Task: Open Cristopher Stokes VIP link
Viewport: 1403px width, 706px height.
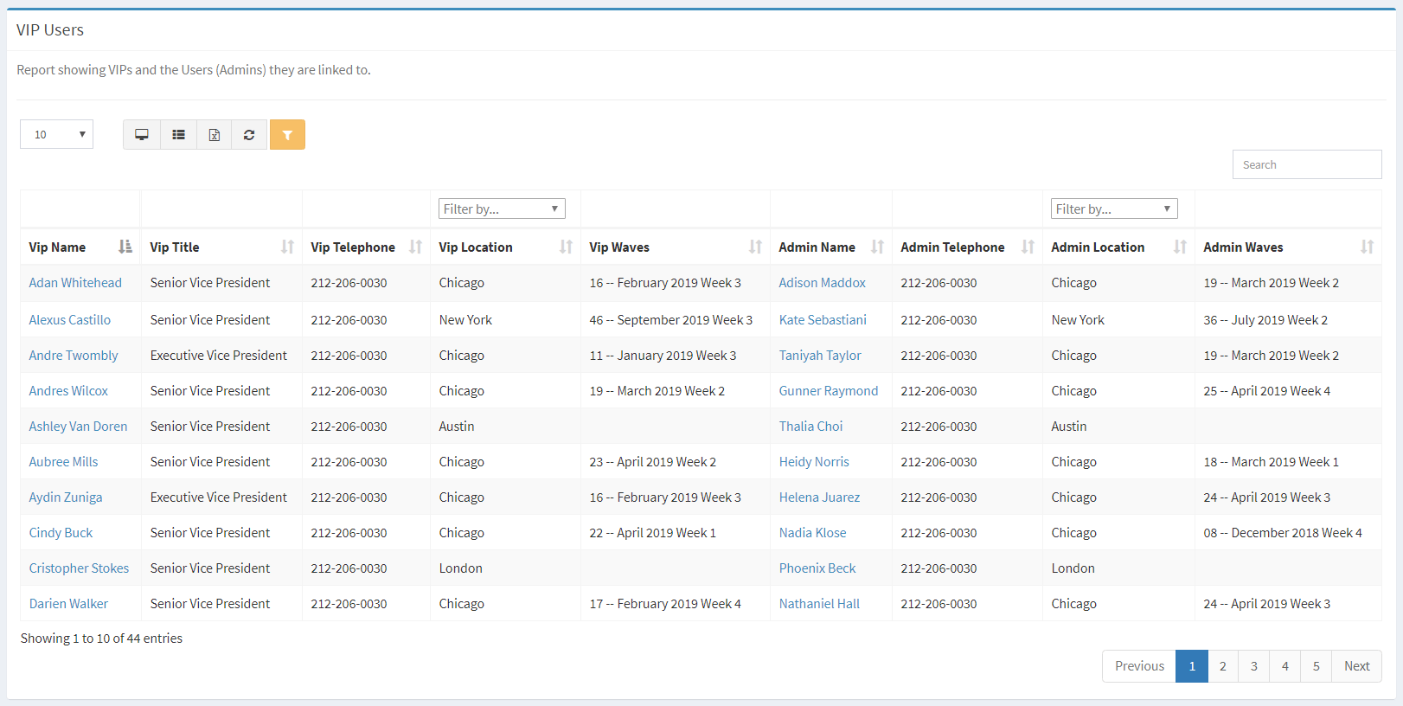Action: pos(79,568)
